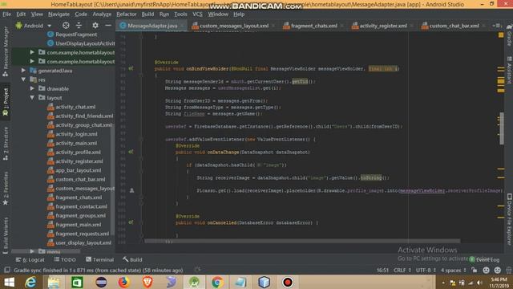Open Firefox from taskbar

(x=124, y=283)
